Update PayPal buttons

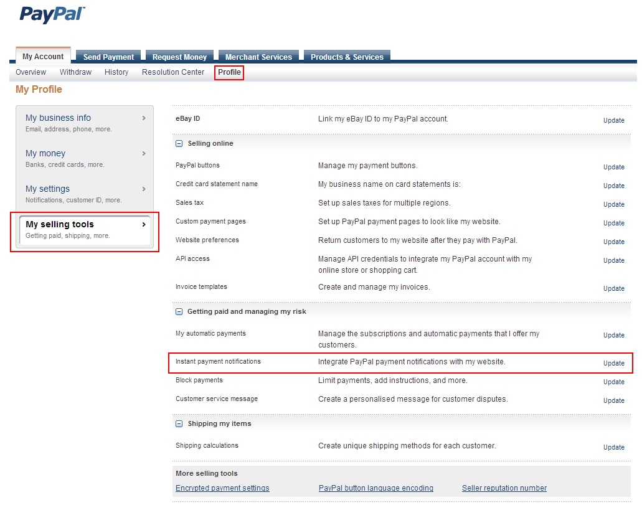[x=614, y=167]
